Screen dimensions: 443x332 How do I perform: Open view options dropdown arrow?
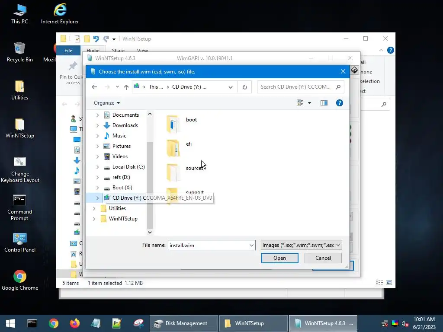coord(310,103)
